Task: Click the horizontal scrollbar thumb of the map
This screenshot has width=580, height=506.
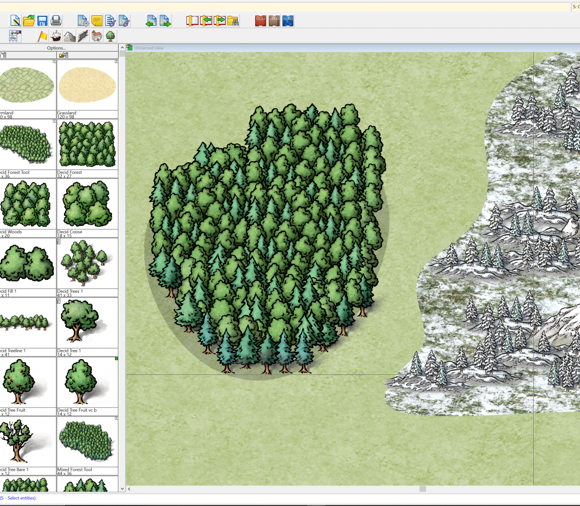Action: 423,489
